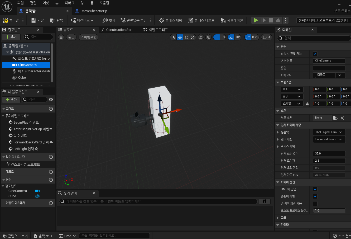
Task: Collapse the 캡슐 컴포넌트 tree node
Action: click(x=8, y=52)
